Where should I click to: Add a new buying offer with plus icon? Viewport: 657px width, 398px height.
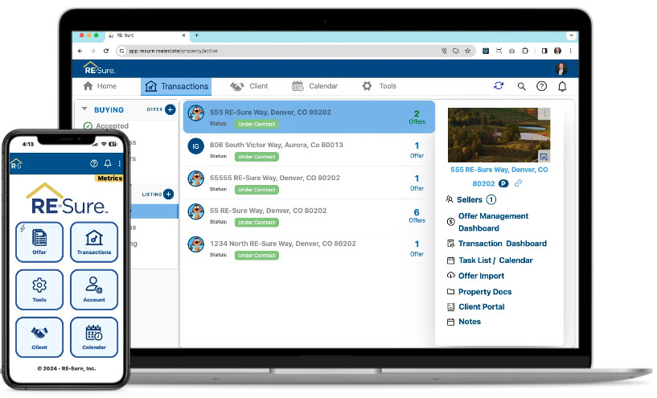click(x=170, y=109)
